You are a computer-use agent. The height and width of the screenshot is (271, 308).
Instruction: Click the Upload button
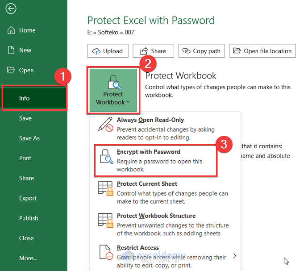pos(108,51)
